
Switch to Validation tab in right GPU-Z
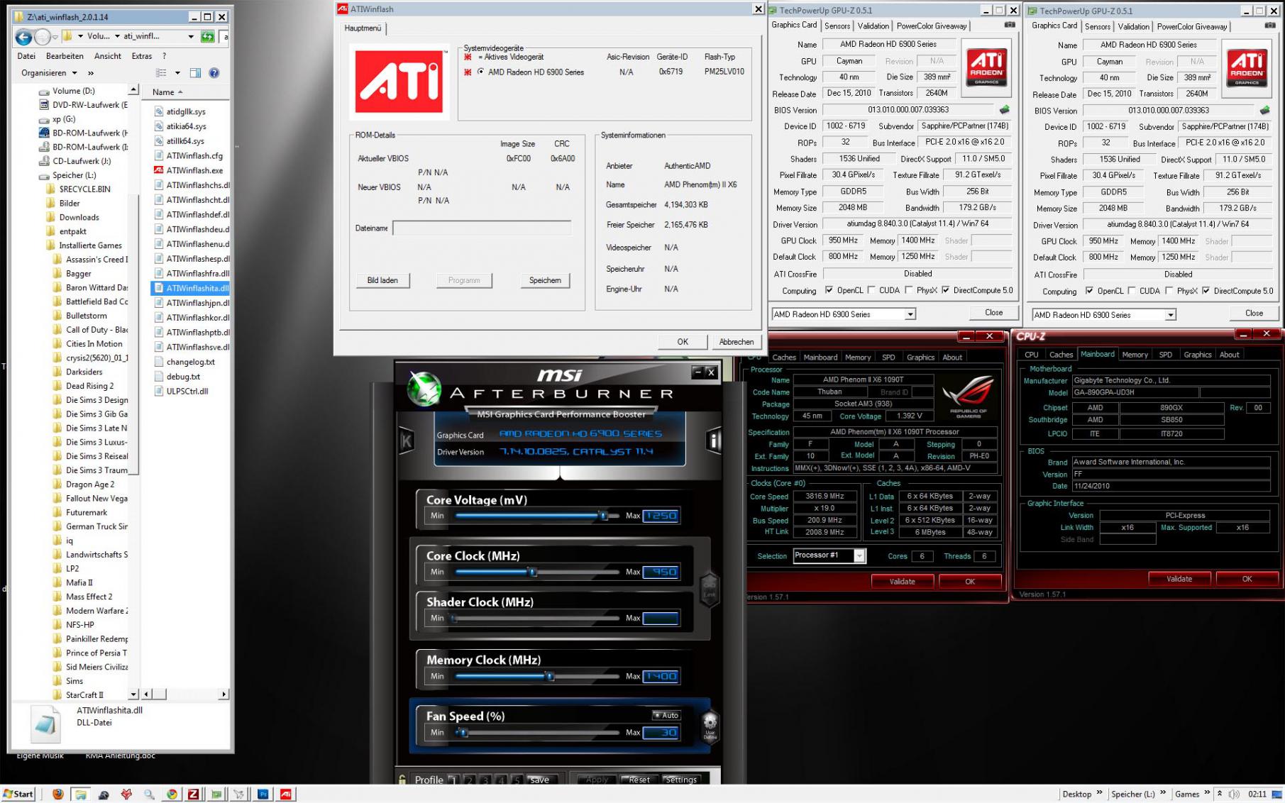1133,26
